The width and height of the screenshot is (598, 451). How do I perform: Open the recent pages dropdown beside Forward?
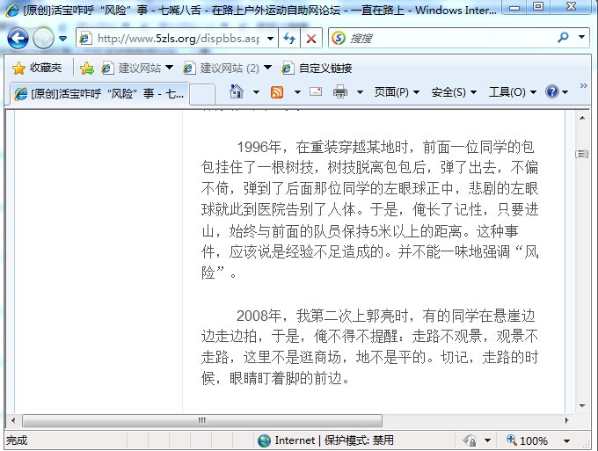[63, 39]
